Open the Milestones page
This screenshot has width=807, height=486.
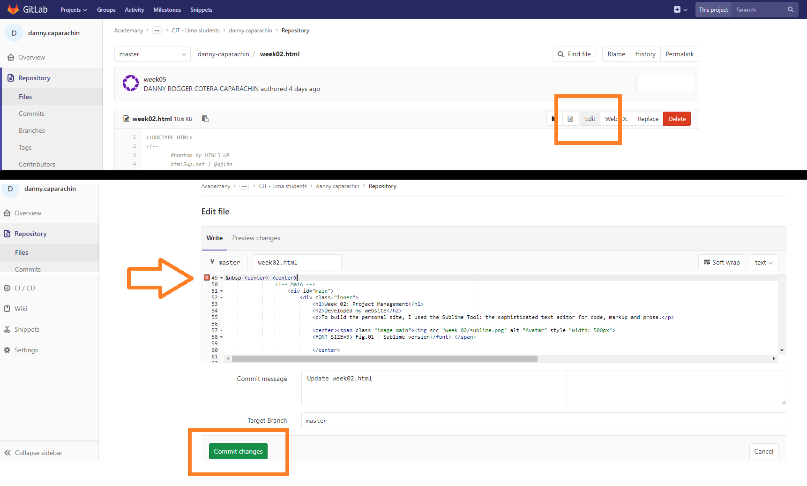pos(167,10)
